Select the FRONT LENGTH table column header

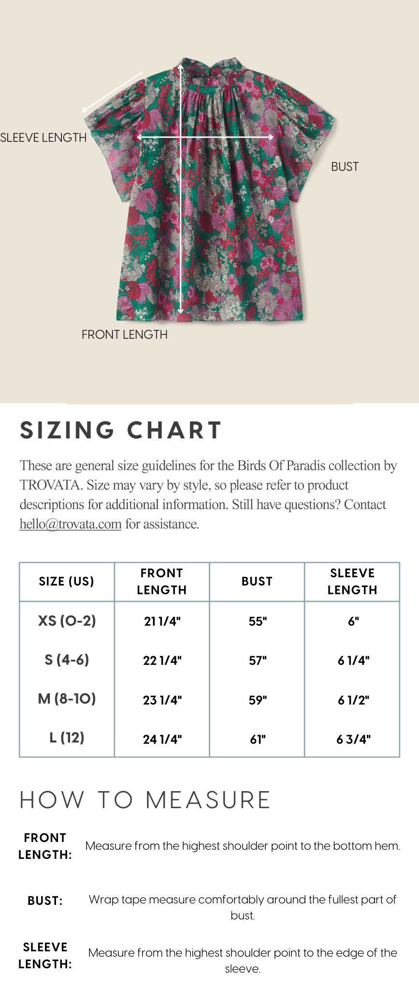(x=162, y=582)
